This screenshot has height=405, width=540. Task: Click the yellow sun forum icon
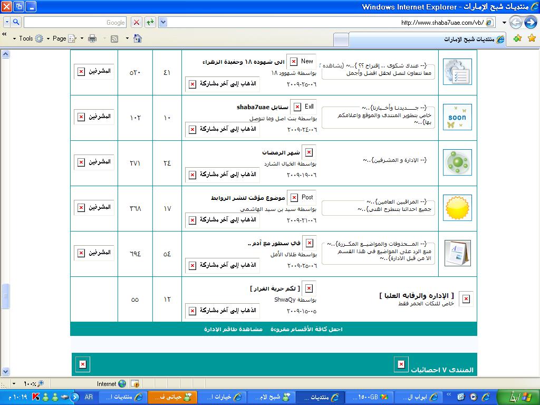coord(457,208)
